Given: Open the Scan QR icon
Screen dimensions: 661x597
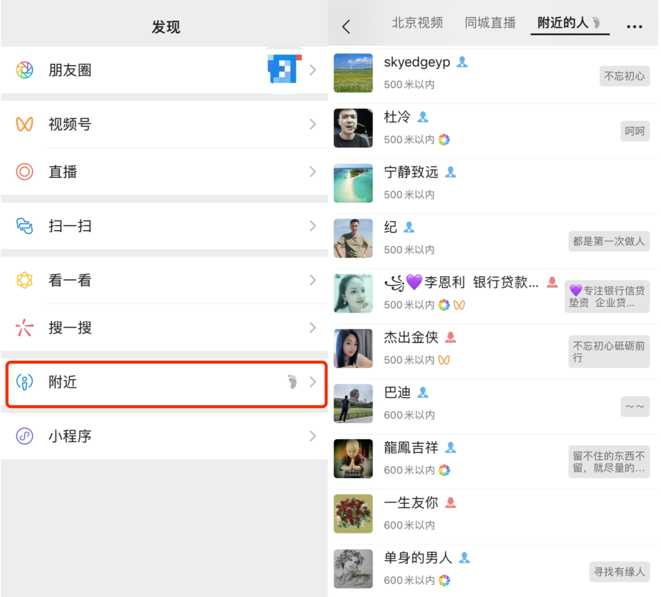Looking at the screenshot, I should 24,226.
